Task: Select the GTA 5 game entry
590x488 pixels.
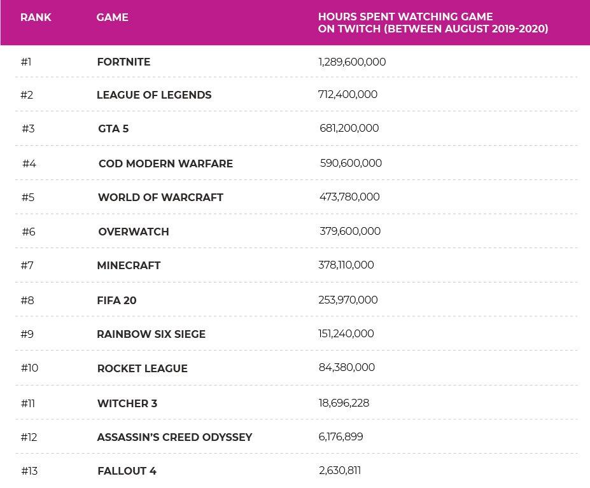Action: tap(113, 129)
